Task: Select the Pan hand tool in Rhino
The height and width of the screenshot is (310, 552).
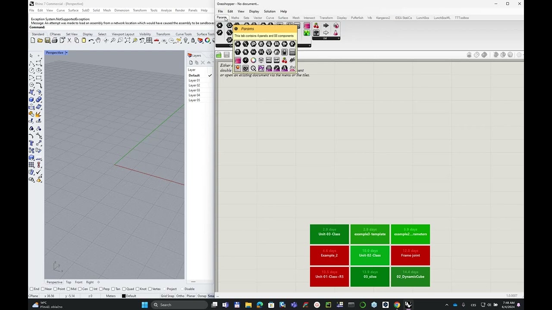Action: click(x=98, y=40)
